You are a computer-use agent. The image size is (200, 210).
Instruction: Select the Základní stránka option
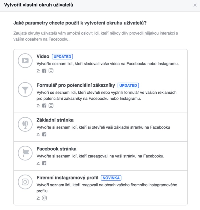55,120
